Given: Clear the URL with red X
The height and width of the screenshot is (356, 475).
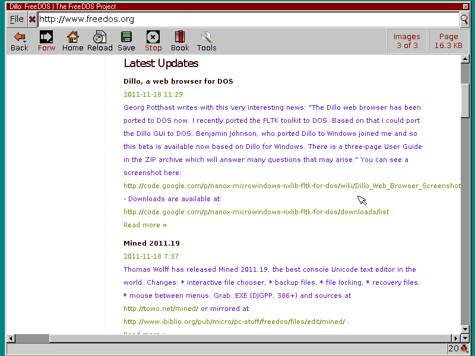Looking at the screenshot, I should (33, 20).
